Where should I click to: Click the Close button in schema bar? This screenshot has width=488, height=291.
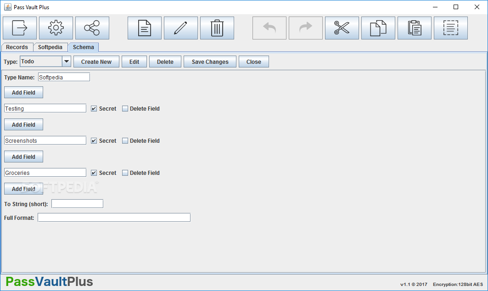[254, 62]
